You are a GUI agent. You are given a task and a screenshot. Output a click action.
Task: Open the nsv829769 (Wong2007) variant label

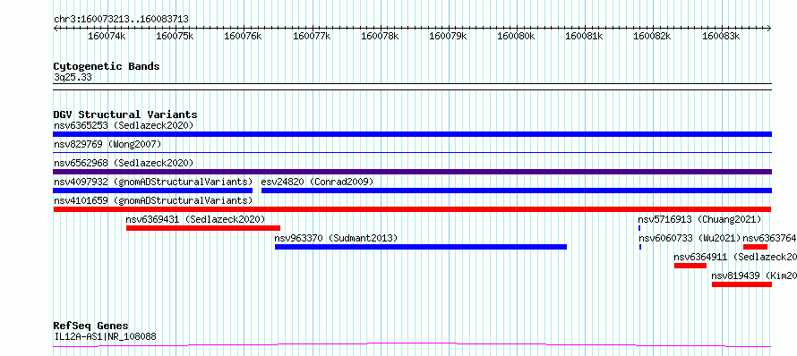point(107,144)
